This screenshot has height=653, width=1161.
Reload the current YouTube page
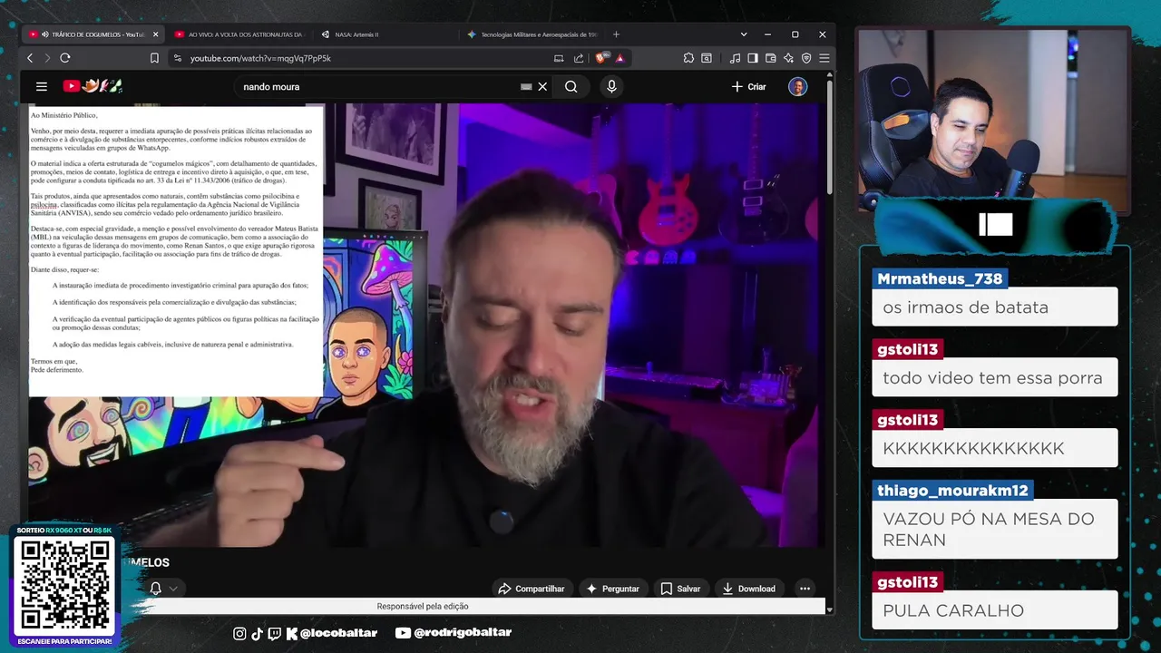(65, 58)
